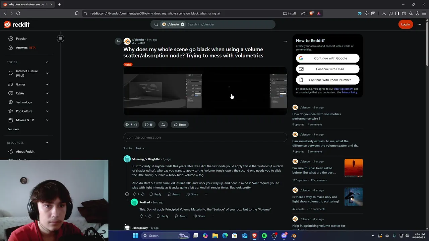The image size is (429, 241).
Task: Expand the Games topic
Action: pos(47,84)
